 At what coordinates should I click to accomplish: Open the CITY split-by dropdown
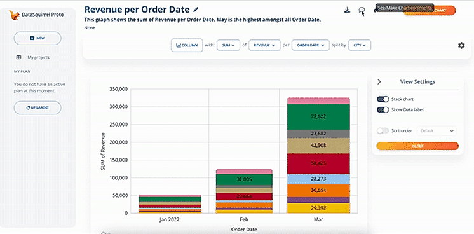(360, 45)
